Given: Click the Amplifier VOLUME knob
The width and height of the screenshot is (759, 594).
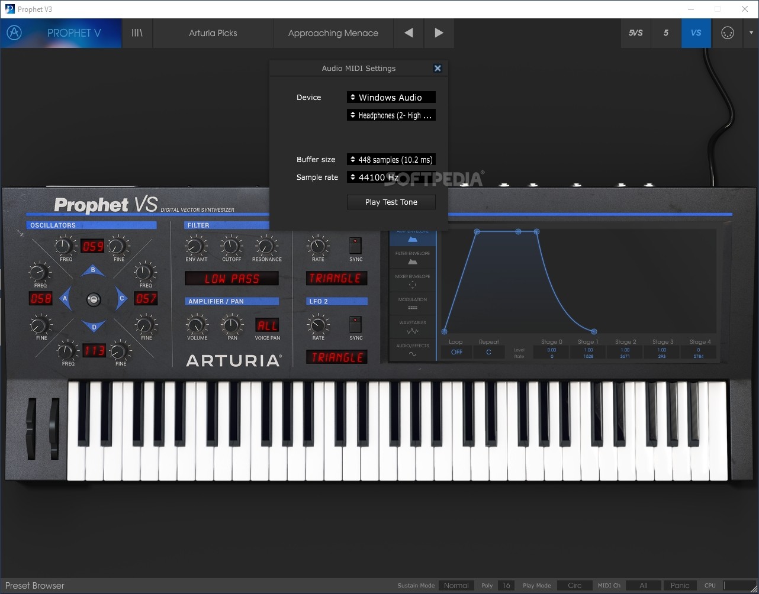Looking at the screenshot, I should click(197, 324).
